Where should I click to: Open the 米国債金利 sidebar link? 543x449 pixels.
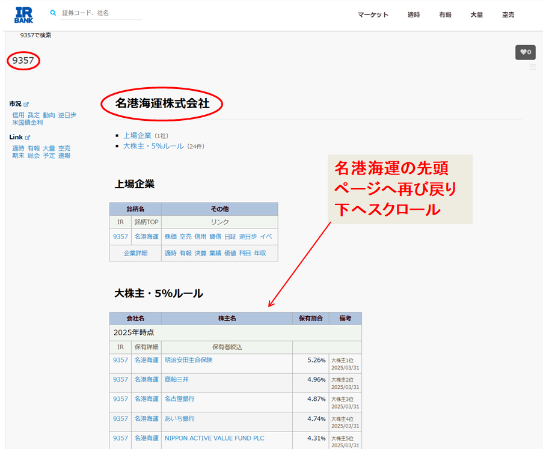tap(28, 123)
